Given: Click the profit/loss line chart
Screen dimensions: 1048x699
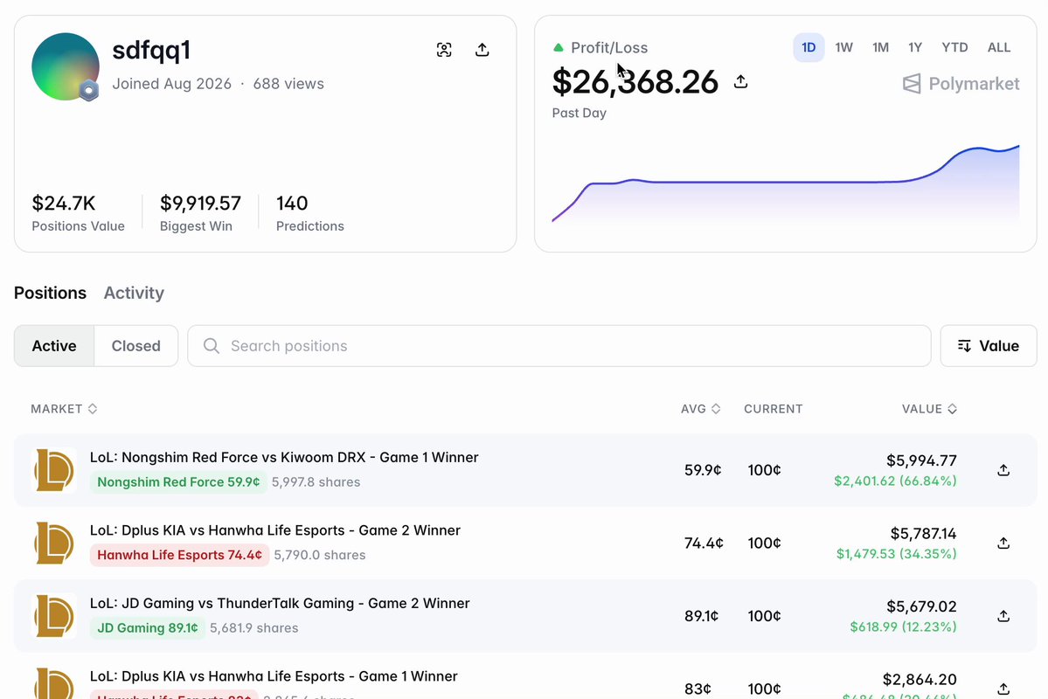Looking at the screenshot, I should (785, 183).
